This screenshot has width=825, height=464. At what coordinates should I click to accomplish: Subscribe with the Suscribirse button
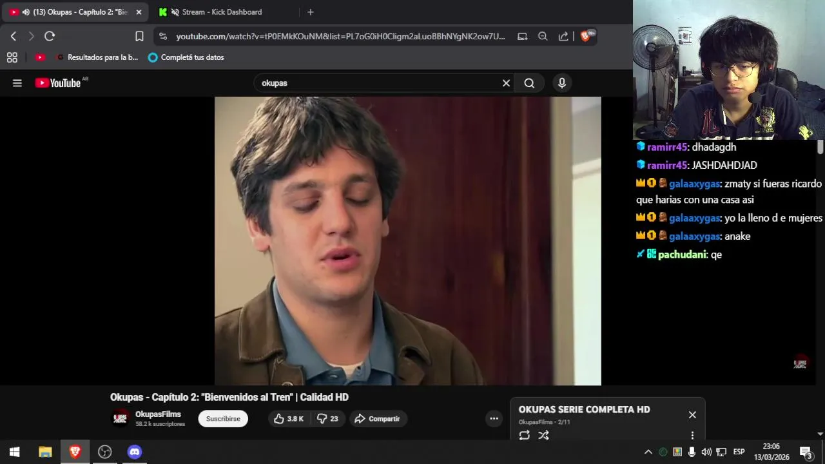click(223, 419)
